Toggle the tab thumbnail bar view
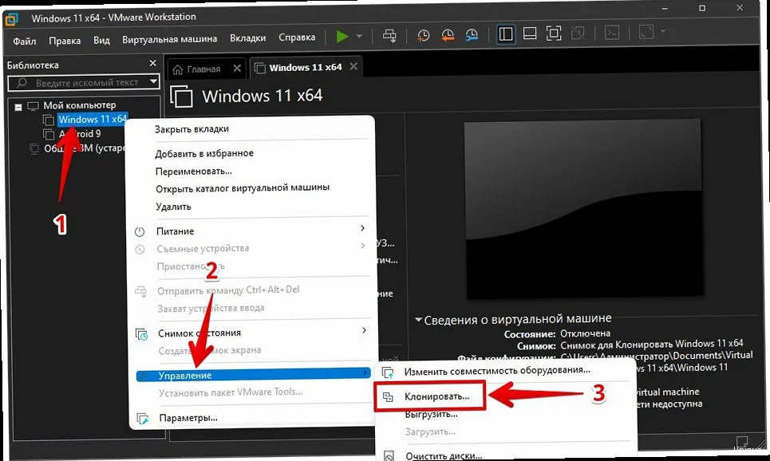The image size is (770, 461). pyautogui.click(x=528, y=36)
